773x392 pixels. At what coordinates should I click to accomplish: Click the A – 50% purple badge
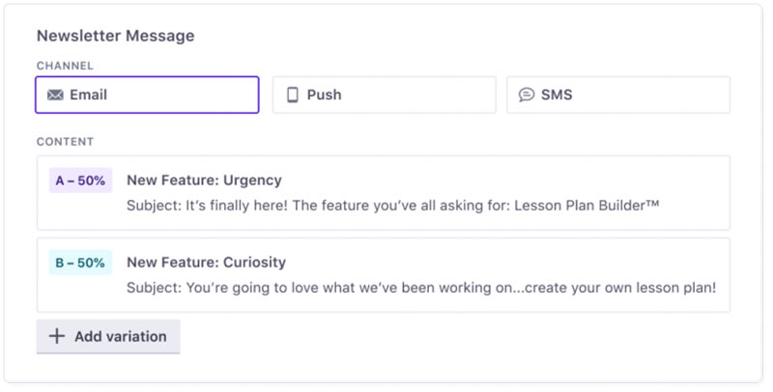click(80, 181)
